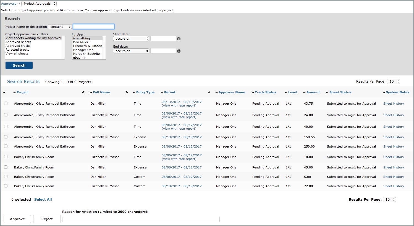Image resolution: width=414 pixels, height=226 pixels.
Task: Open 08/13/2017 - 08/19/2017 period for Custom 72.00 row
Action: click(x=182, y=186)
